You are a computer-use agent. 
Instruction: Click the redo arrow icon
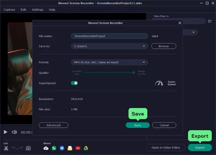pos(20,148)
